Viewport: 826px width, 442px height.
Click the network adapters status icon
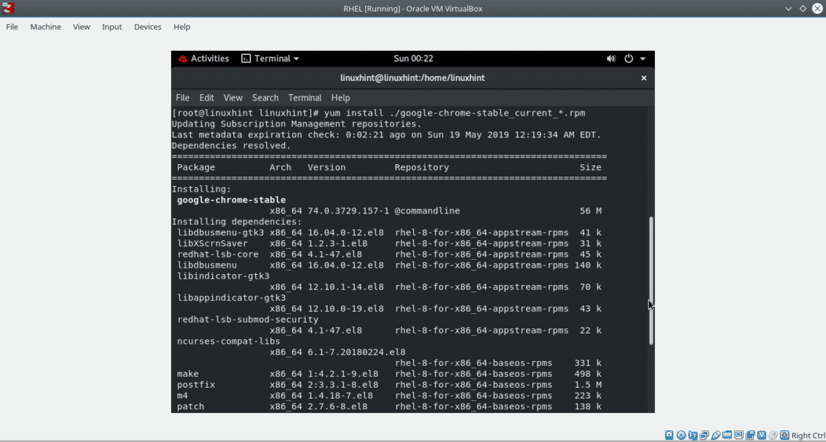[704, 435]
